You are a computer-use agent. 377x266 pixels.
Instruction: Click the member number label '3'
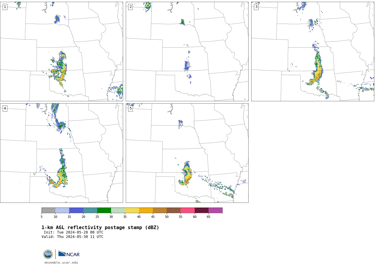pos(256,7)
